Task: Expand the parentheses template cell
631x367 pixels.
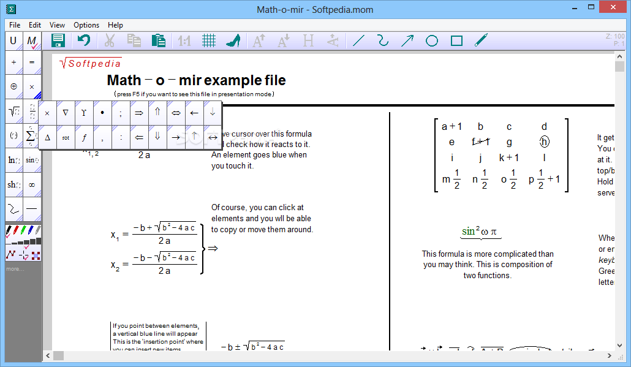Action: tap(14, 135)
